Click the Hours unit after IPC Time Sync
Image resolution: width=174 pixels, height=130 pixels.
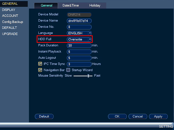click(x=96, y=64)
